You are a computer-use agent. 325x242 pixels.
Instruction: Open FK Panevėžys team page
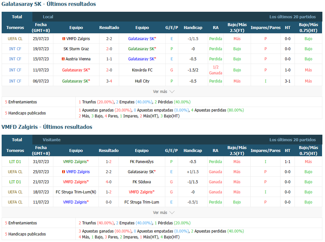point(142,162)
